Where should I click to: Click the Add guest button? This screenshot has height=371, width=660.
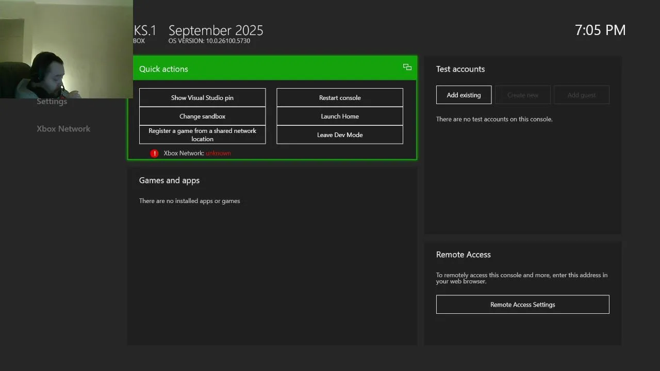(x=581, y=95)
